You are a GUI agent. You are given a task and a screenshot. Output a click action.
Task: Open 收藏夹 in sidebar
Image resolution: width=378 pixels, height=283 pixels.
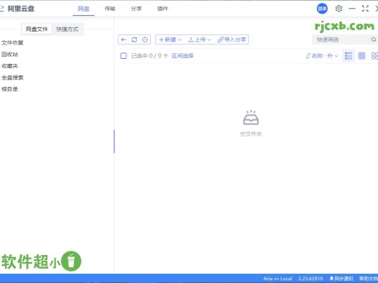click(x=10, y=66)
